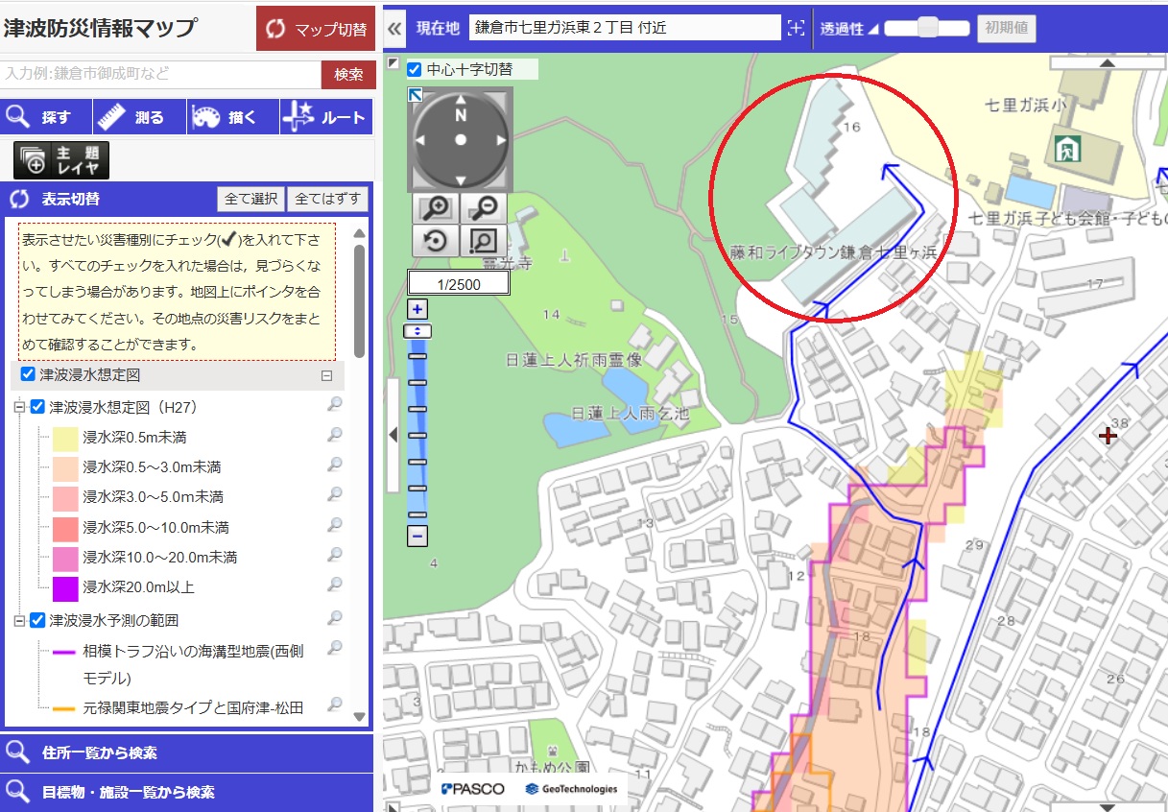Viewport: 1168px width, 812px height.
Task: Toggle the 津波浸水想定図（H27） checkbox
Action: click(x=38, y=407)
